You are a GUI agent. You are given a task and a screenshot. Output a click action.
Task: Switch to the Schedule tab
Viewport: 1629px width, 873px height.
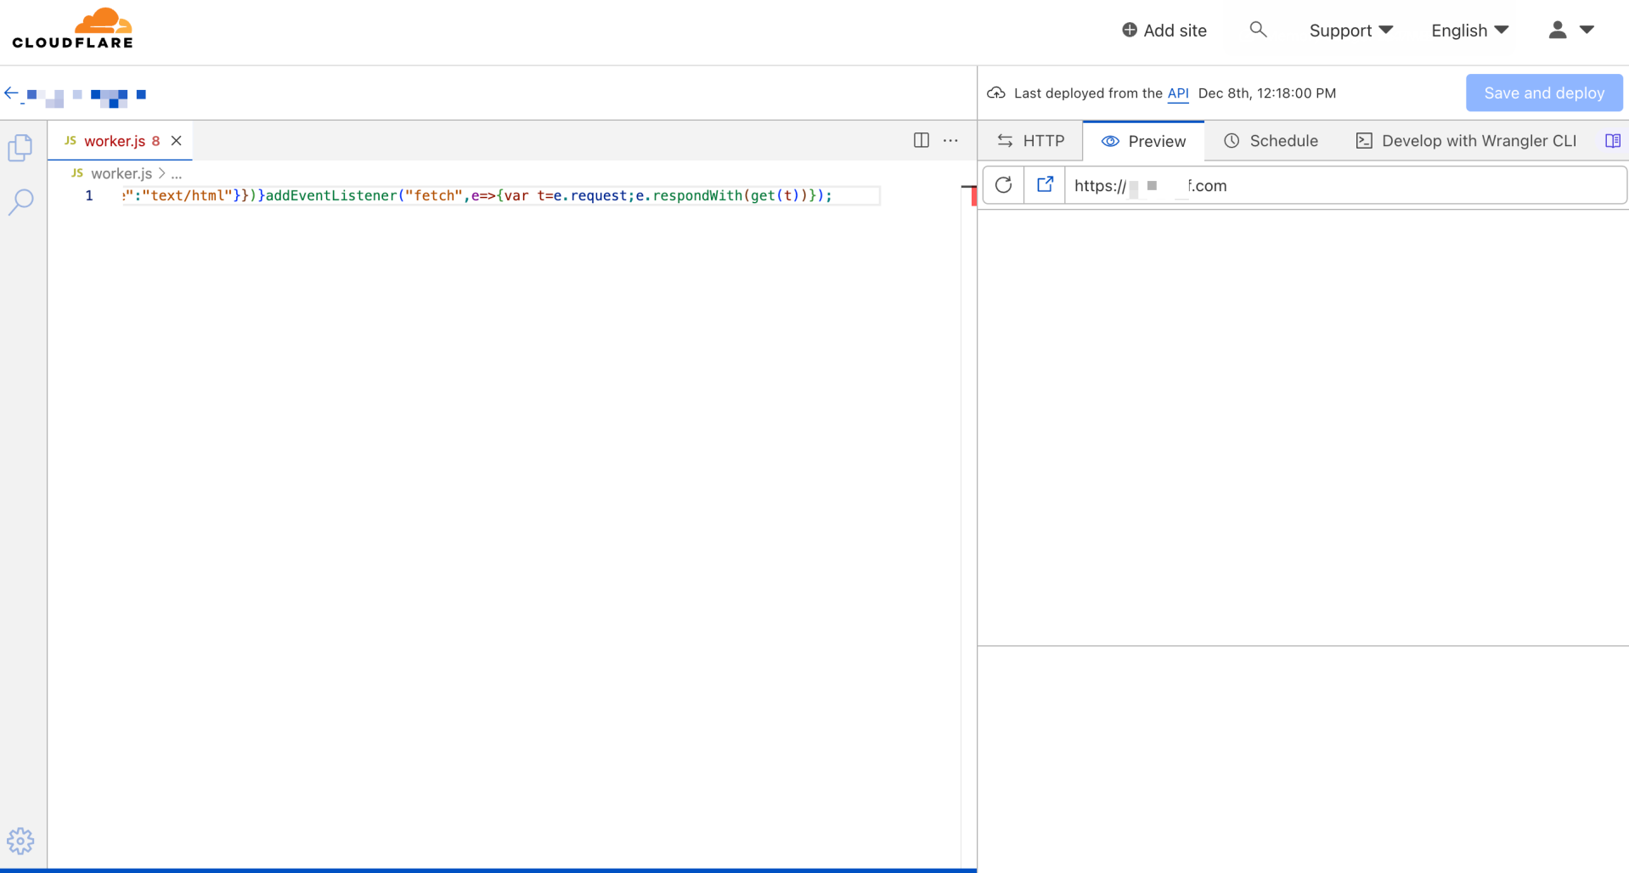click(1271, 141)
